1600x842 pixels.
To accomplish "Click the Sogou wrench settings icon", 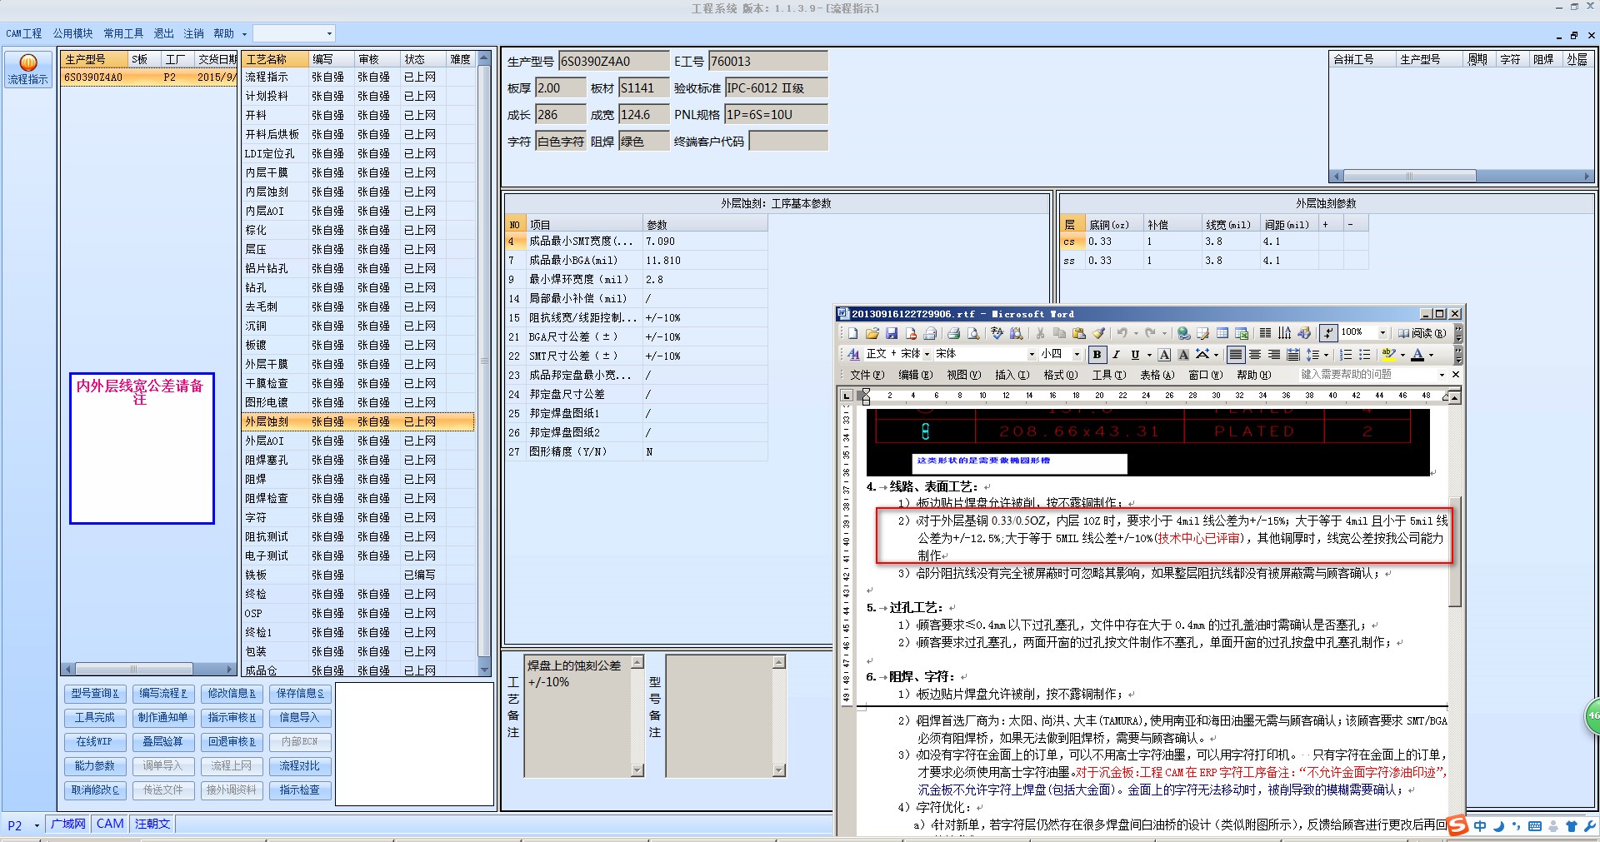I will tap(1589, 826).
